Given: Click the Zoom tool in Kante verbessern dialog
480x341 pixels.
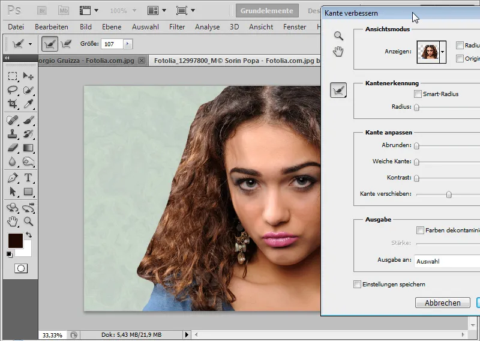Looking at the screenshot, I should coord(338,36).
